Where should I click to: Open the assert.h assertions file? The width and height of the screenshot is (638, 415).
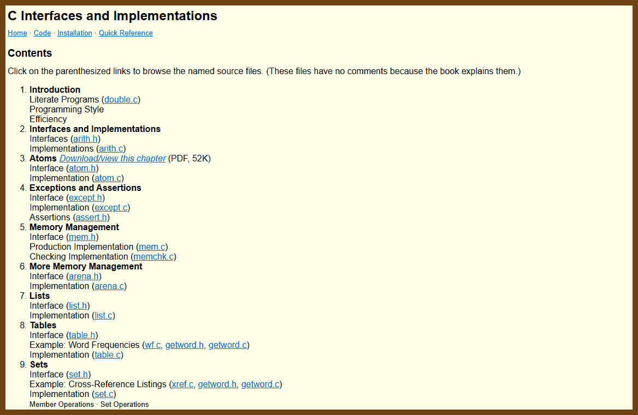pyautogui.click(x=91, y=218)
